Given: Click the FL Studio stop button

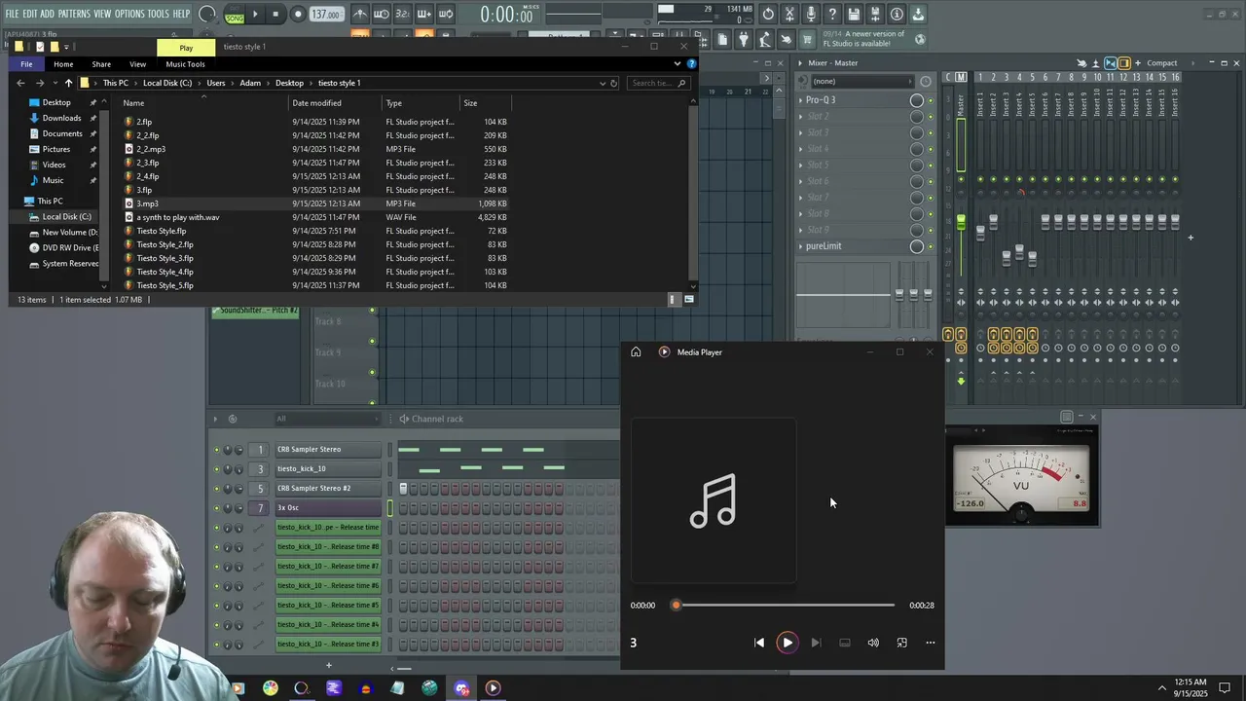Looking at the screenshot, I should coord(275,14).
